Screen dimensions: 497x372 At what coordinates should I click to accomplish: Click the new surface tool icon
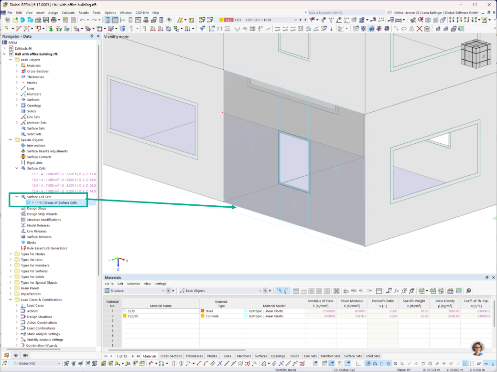pyautogui.click(x=76, y=29)
